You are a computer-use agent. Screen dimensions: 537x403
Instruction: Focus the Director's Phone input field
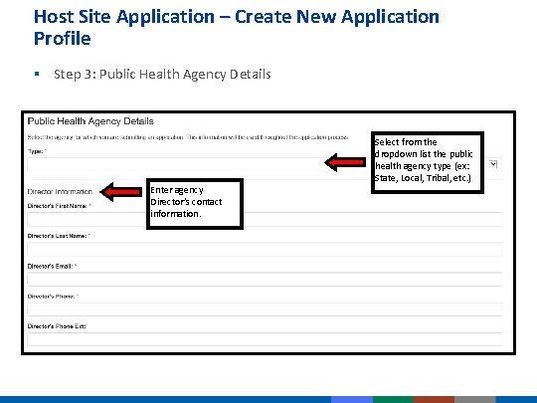click(265, 309)
